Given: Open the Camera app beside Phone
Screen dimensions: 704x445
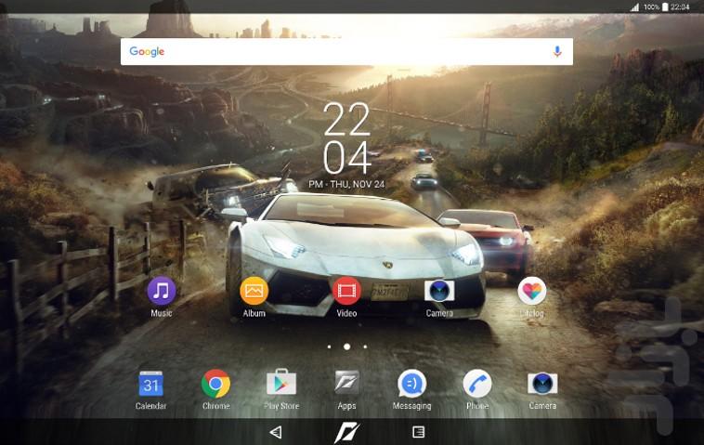Looking at the screenshot, I should click(x=542, y=384).
